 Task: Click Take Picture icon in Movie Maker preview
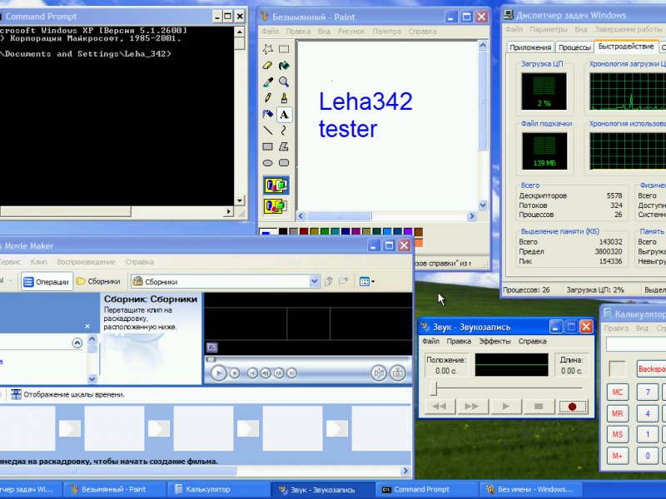click(x=398, y=373)
